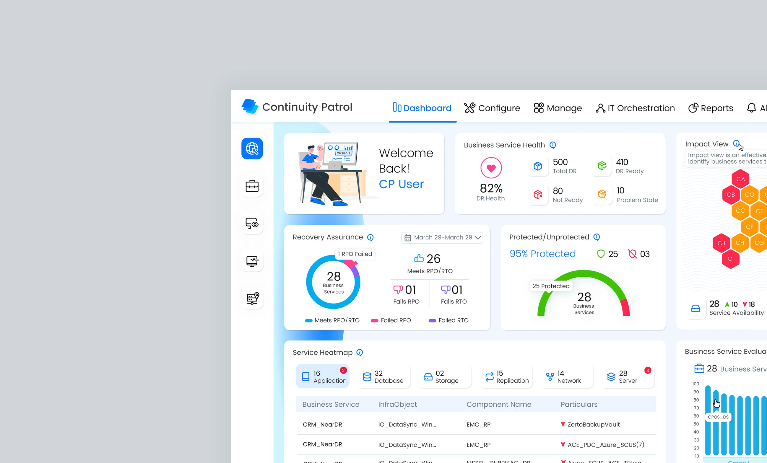Click the CF hexagon in Impact View
Screen dimensions: 767x463
[750, 227]
